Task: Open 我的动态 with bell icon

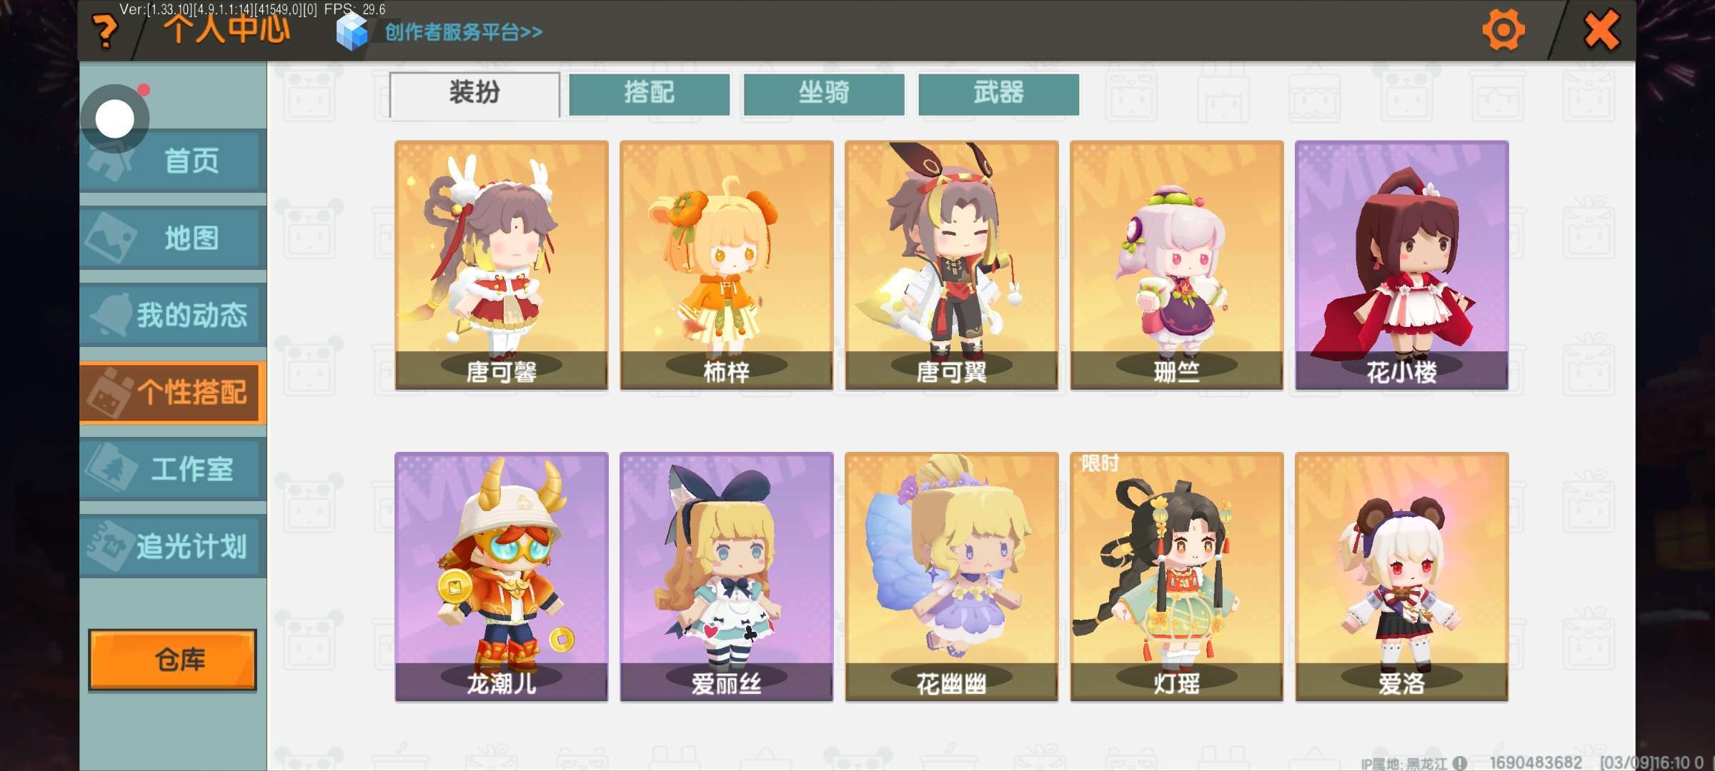Action: (x=173, y=315)
